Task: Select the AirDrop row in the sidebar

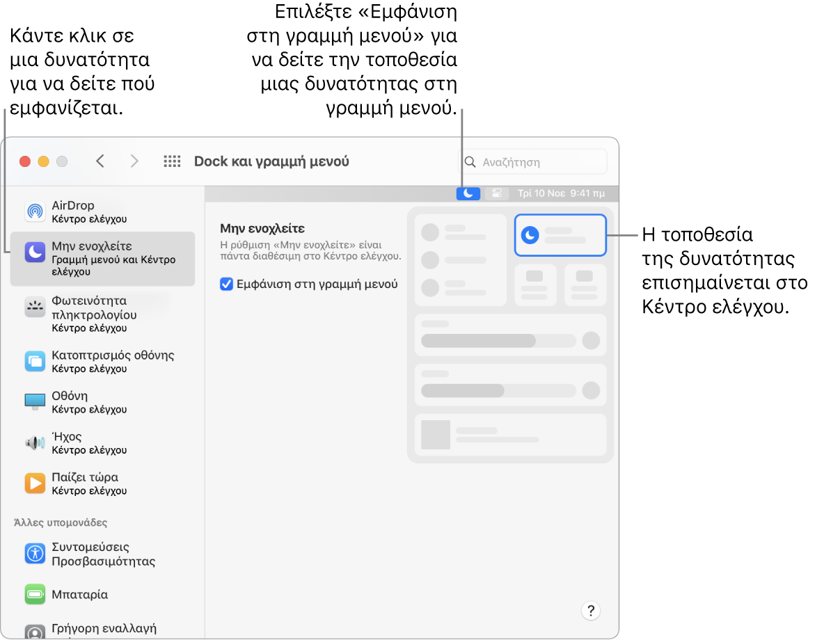Action: click(x=102, y=211)
